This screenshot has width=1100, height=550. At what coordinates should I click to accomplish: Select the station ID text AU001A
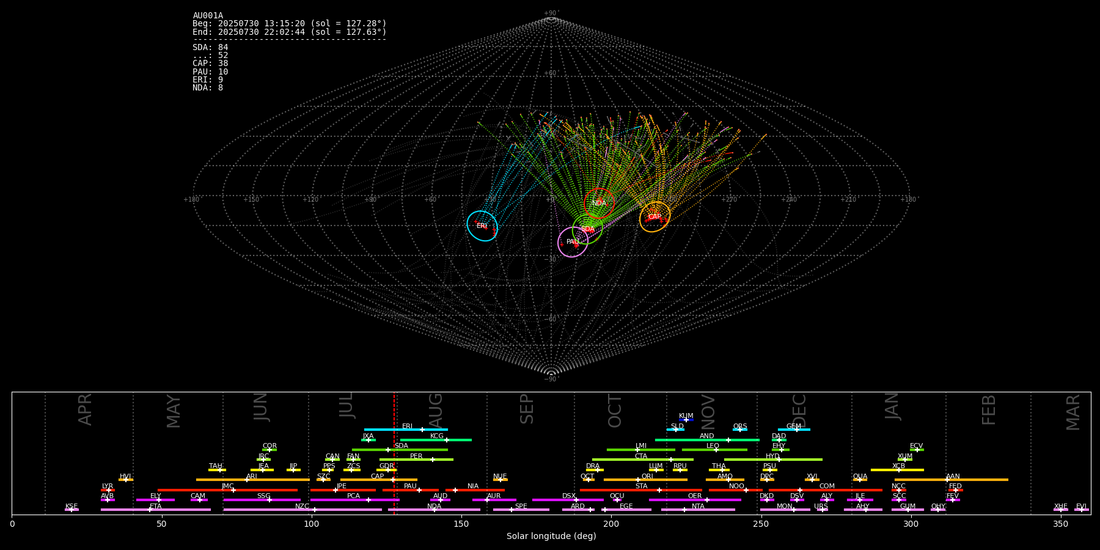[x=208, y=16]
